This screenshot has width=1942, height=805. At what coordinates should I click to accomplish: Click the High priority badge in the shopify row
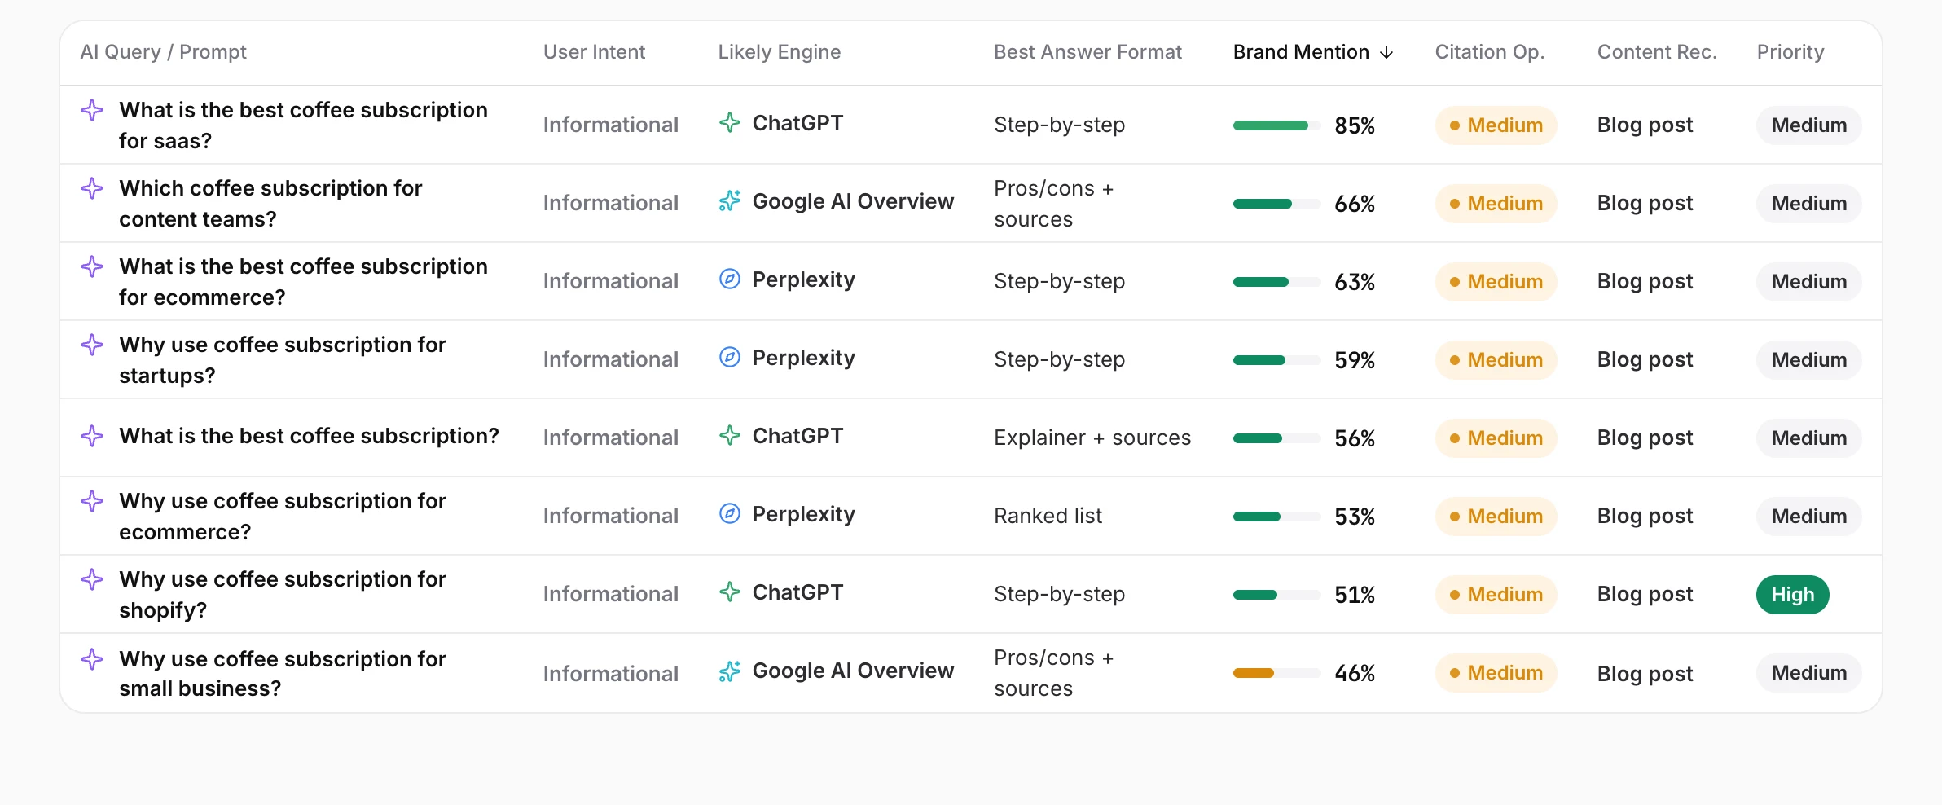[x=1793, y=595]
